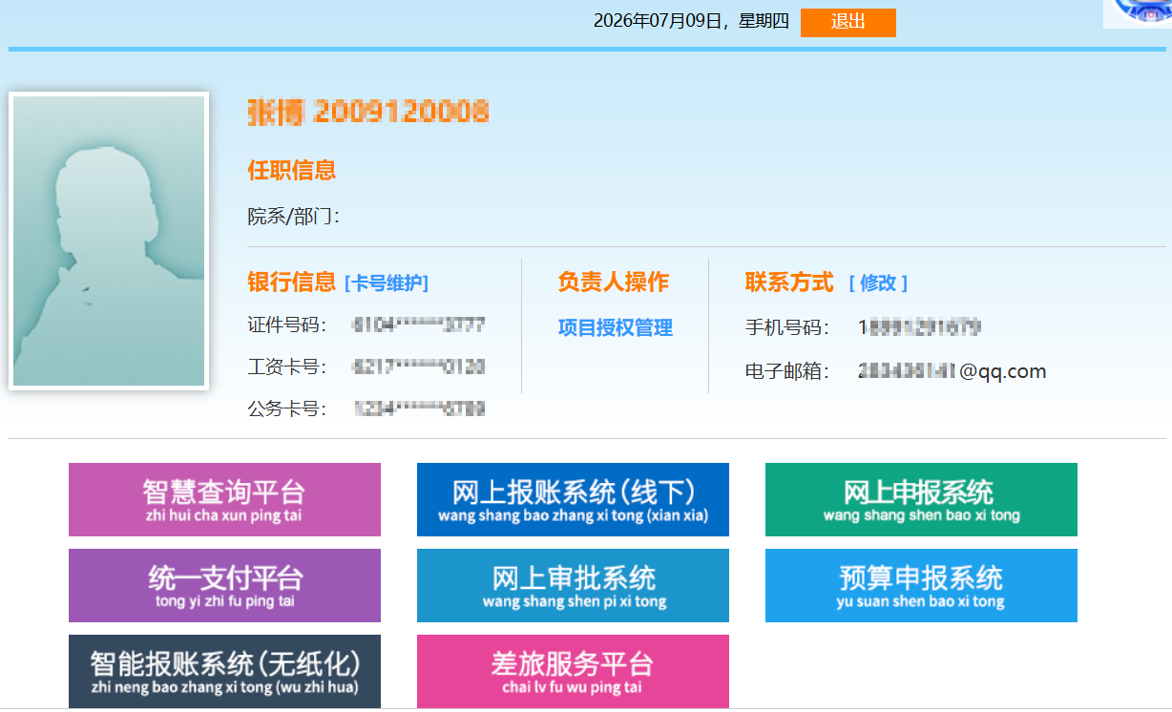Click the [修改] contact edit link
Image resolution: width=1172 pixels, height=712 pixels.
pos(878,283)
